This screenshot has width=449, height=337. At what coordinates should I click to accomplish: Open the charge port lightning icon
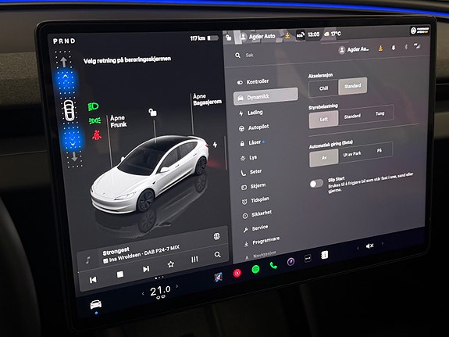tap(215, 145)
